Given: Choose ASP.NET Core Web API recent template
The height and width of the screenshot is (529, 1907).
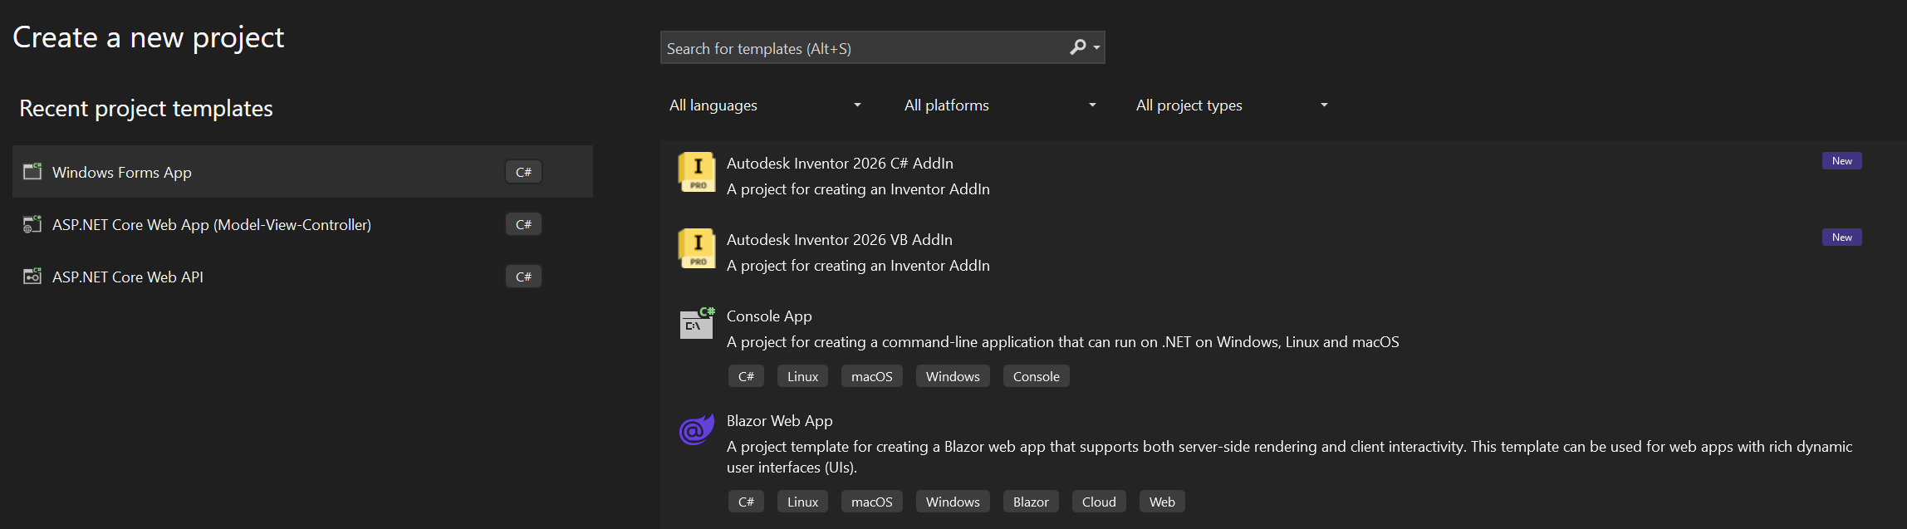Looking at the screenshot, I should (x=128, y=277).
